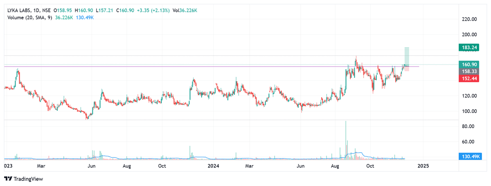
Task: Click the Volume (20, SMA, 9) indicator label
Action: 31,17
